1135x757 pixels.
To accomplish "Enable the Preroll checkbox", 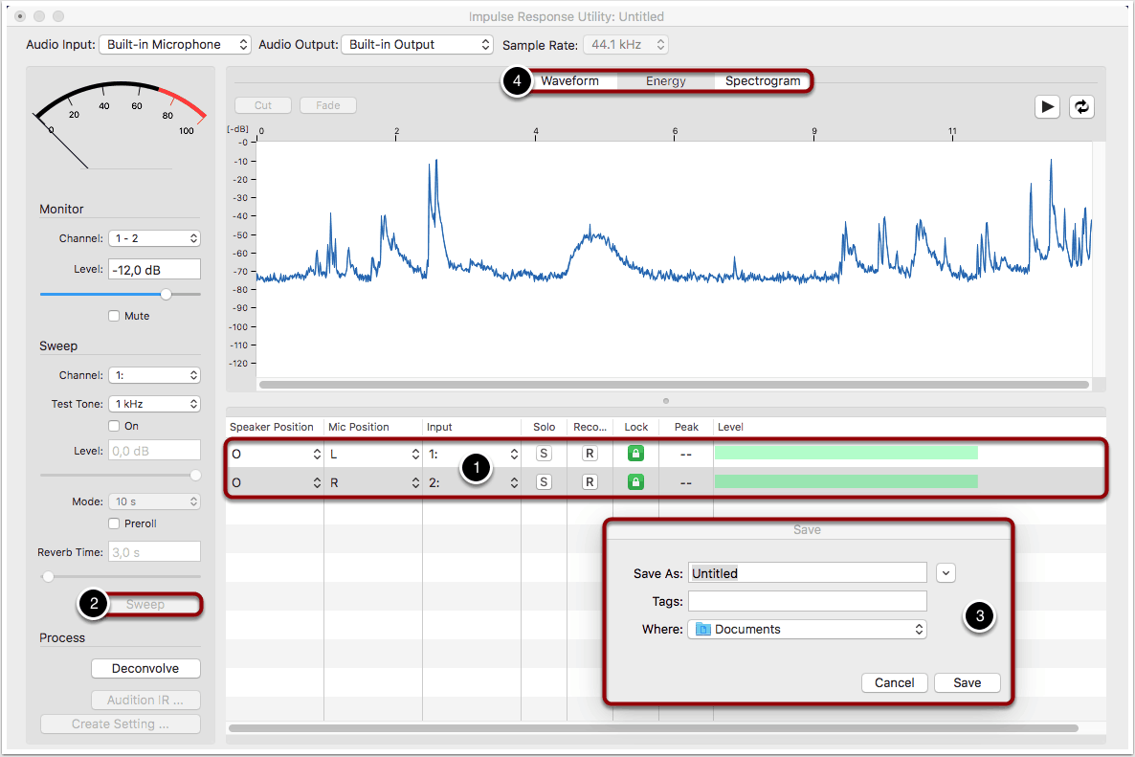I will coord(114,523).
